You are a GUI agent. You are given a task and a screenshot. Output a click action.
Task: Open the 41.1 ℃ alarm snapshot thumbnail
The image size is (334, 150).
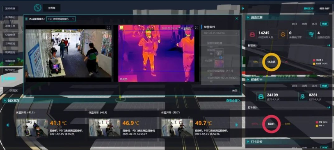pyautogui.click(x=32, y=127)
